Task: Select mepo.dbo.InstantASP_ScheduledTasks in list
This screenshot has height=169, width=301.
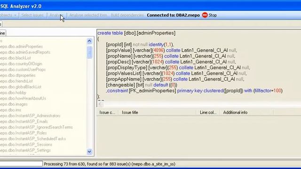Action: [x=33, y=139]
